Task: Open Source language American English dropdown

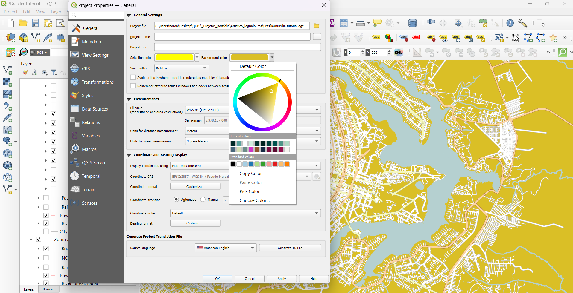Action: click(x=226, y=248)
